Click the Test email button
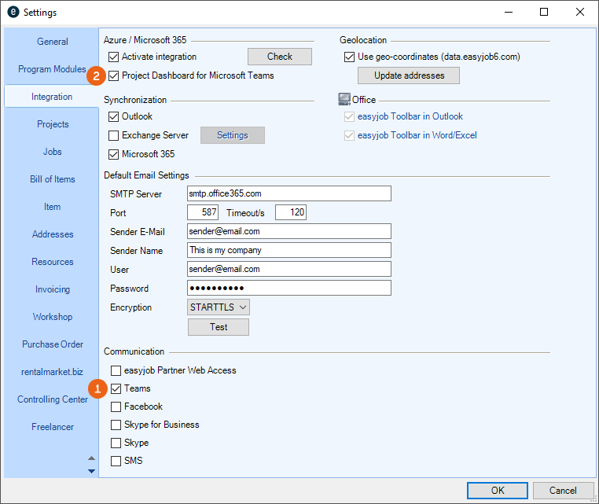Viewport: 599px width, 504px height. tap(219, 327)
